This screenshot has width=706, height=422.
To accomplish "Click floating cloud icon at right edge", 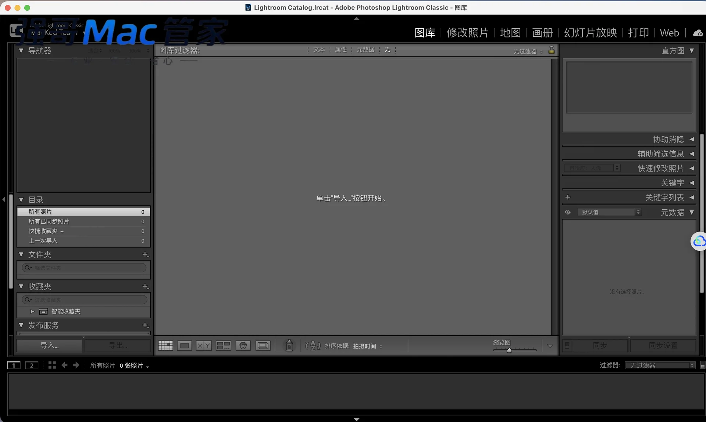I will [699, 241].
